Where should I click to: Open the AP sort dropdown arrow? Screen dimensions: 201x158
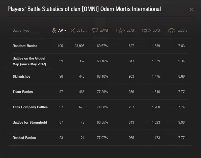click(x=65, y=31)
